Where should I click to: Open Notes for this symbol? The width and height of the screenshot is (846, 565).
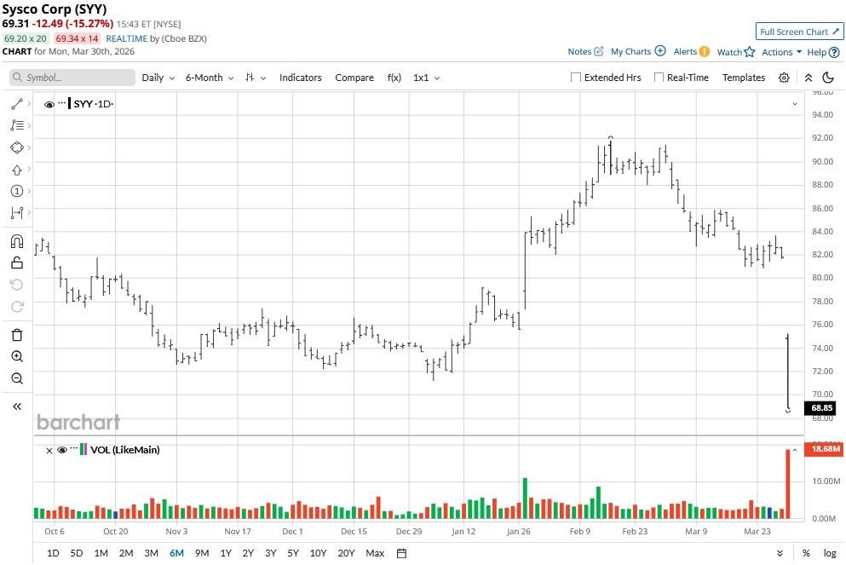[x=585, y=52]
